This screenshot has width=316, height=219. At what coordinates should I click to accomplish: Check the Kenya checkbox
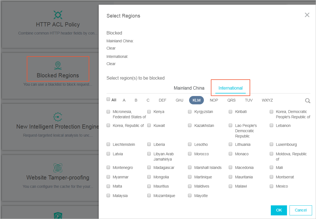click(x=149, y=112)
